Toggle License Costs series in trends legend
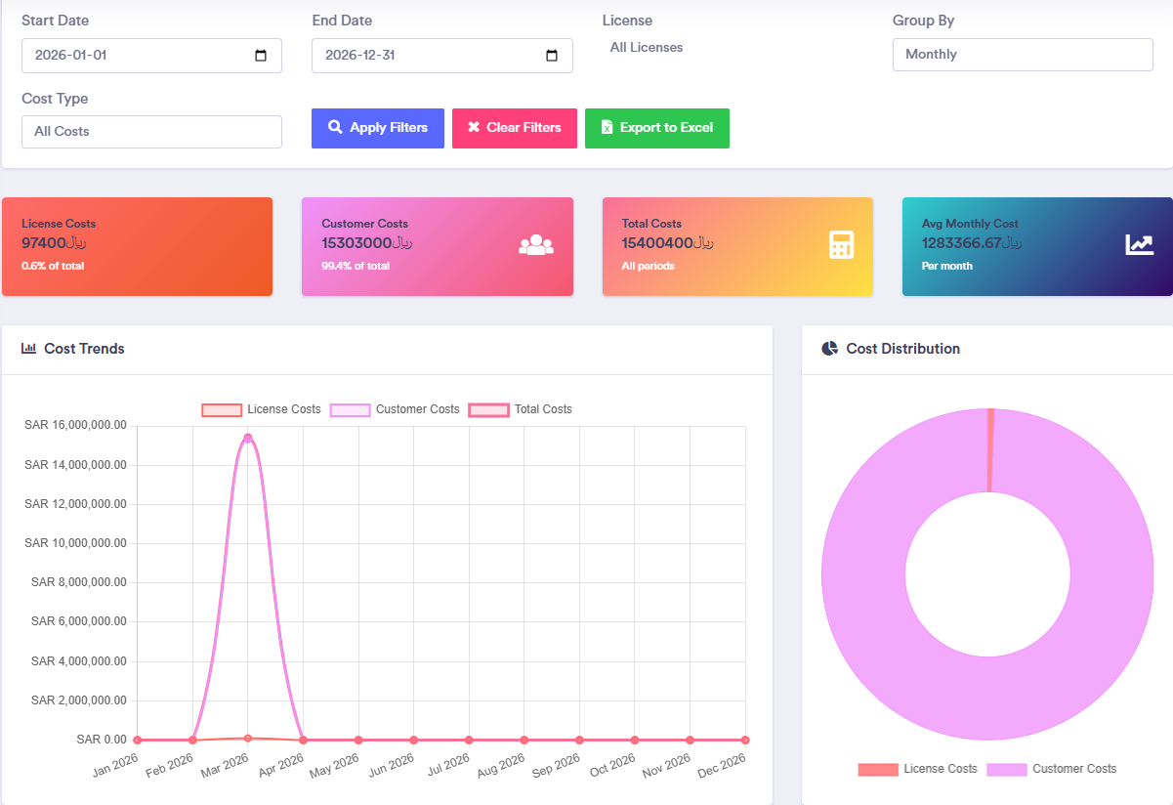 (261, 409)
